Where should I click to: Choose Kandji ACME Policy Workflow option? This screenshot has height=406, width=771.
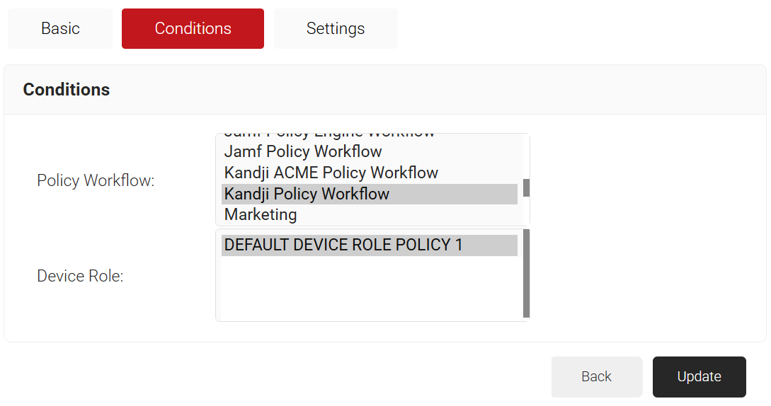331,173
